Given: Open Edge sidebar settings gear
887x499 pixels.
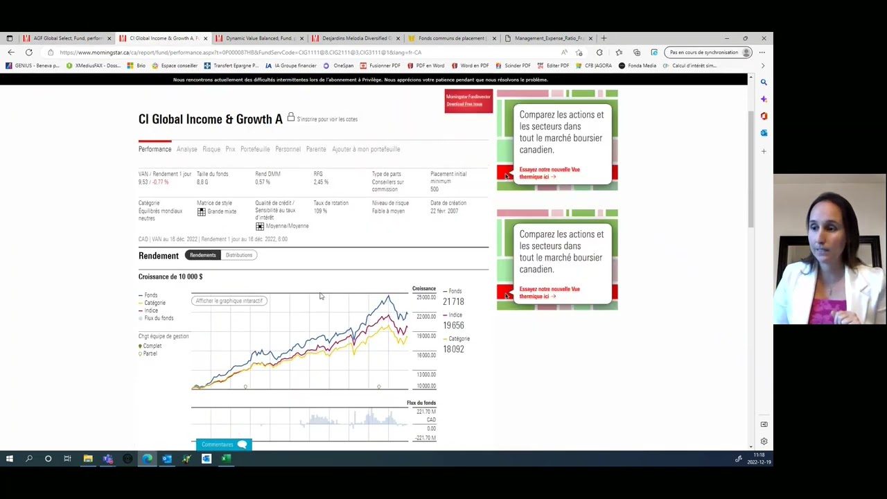Looking at the screenshot, I should click(764, 441).
